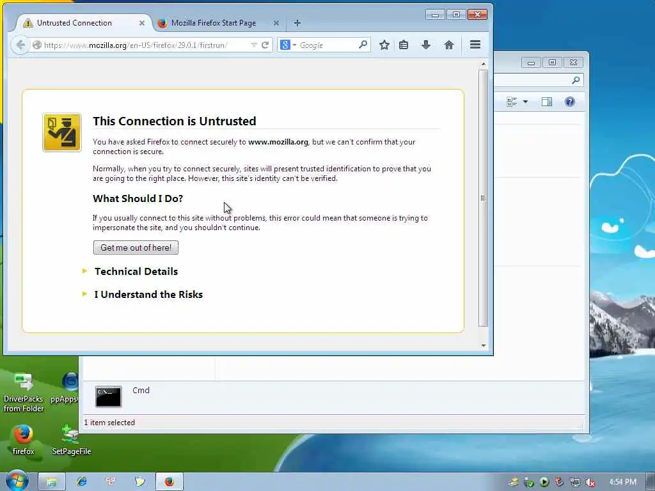Image resolution: width=655 pixels, height=491 pixels.
Task: Close the Mozilla Firefox Start Page tab
Action: [x=276, y=23]
